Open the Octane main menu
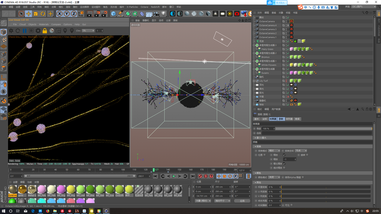Image resolution: width=381 pixels, height=214 pixels. (144, 7)
